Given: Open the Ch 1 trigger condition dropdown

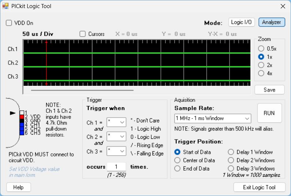Looking at the screenshot, I should pos(116,122).
